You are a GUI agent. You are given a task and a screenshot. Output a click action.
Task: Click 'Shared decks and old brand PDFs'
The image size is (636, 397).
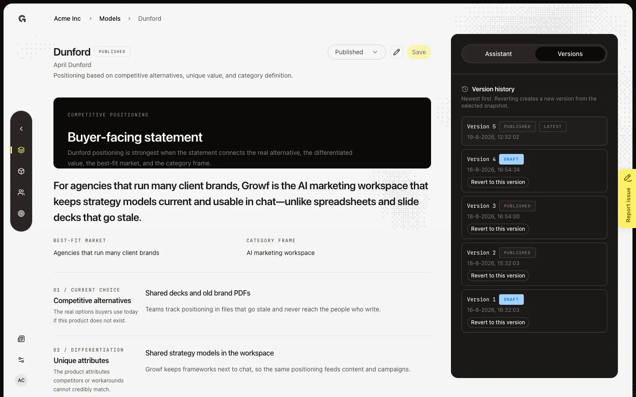click(x=198, y=293)
